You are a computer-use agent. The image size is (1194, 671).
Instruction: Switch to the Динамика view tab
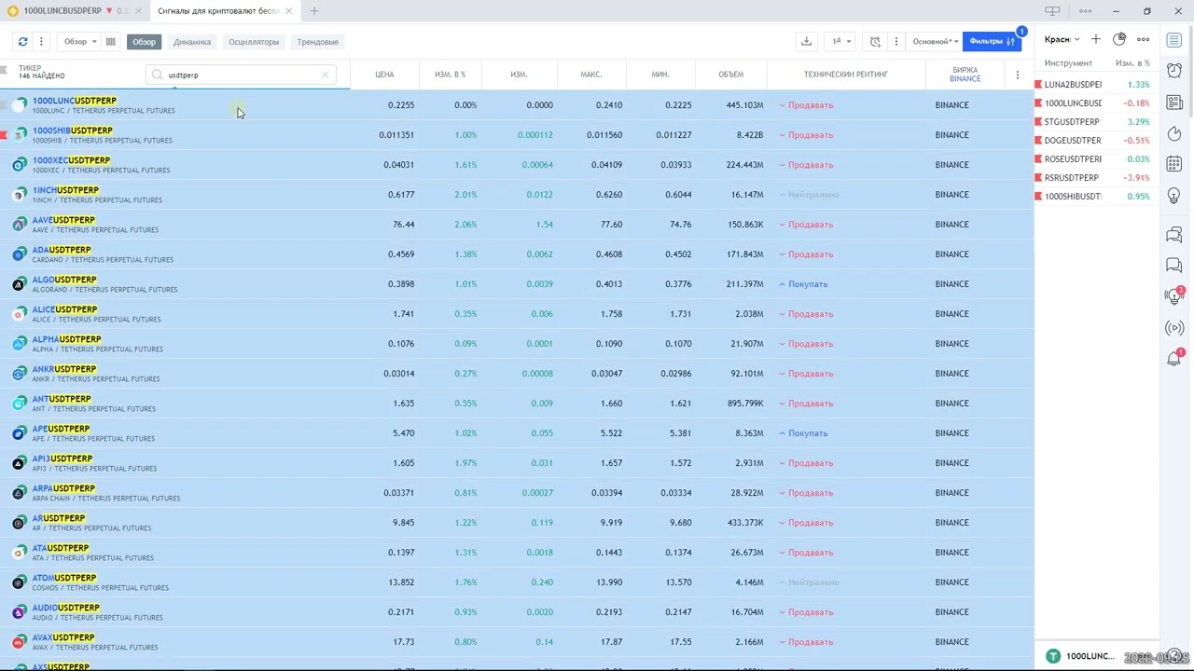click(x=192, y=42)
